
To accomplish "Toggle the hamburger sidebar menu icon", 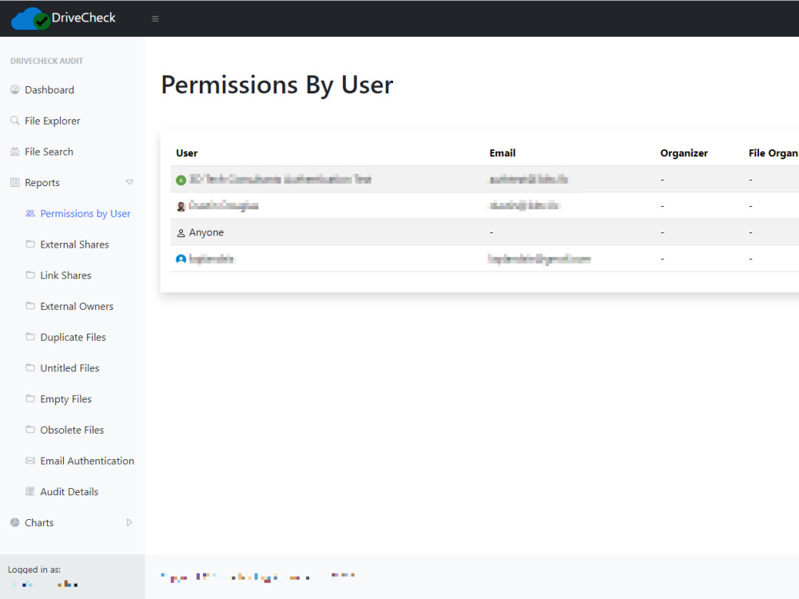I will point(156,19).
